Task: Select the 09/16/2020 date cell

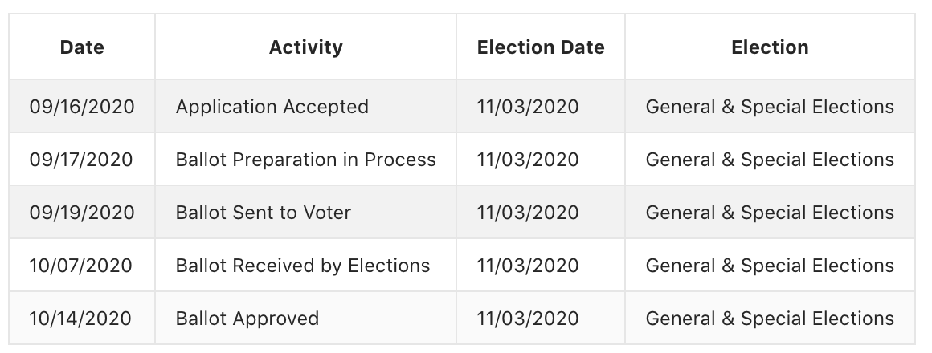Action: click(x=82, y=106)
